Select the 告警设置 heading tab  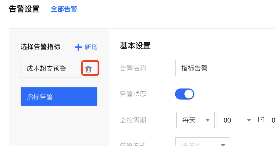[24, 9]
